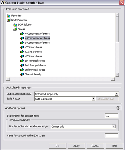The image size is (125, 150).
Task: Select YZ Shear stress item
Action: (33, 52)
